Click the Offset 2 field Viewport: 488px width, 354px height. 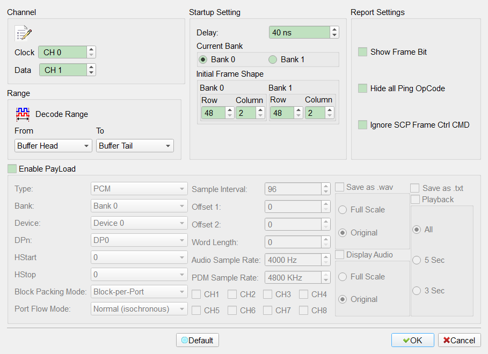pos(293,225)
